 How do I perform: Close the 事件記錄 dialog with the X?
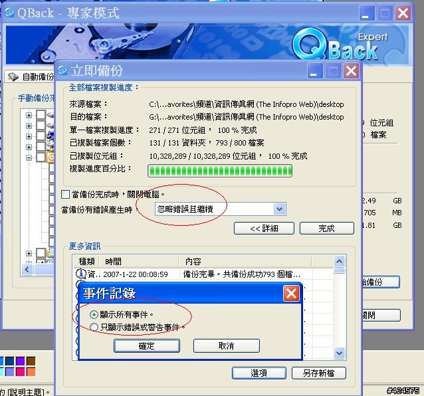coord(291,294)
